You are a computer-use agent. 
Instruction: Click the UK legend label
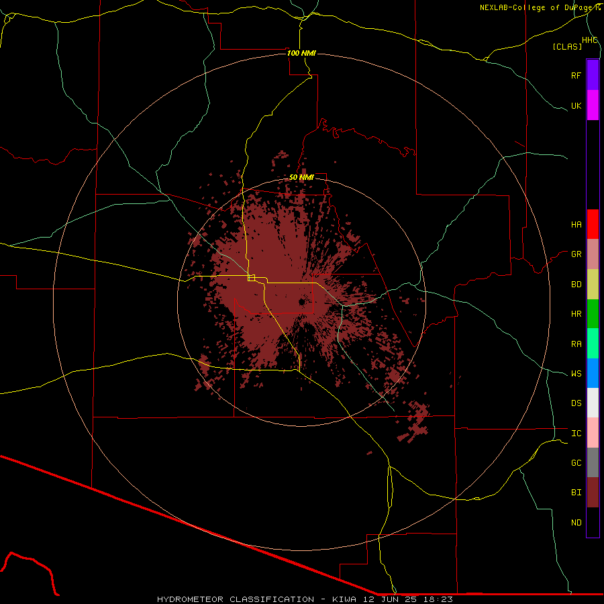[576, 105]
